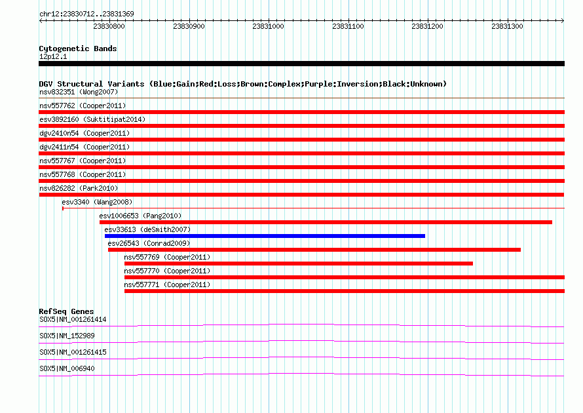Viewport: 583px width, 413px height.
Task: Click the red bar for esv1006653
Action: click(x=326, y=222)
